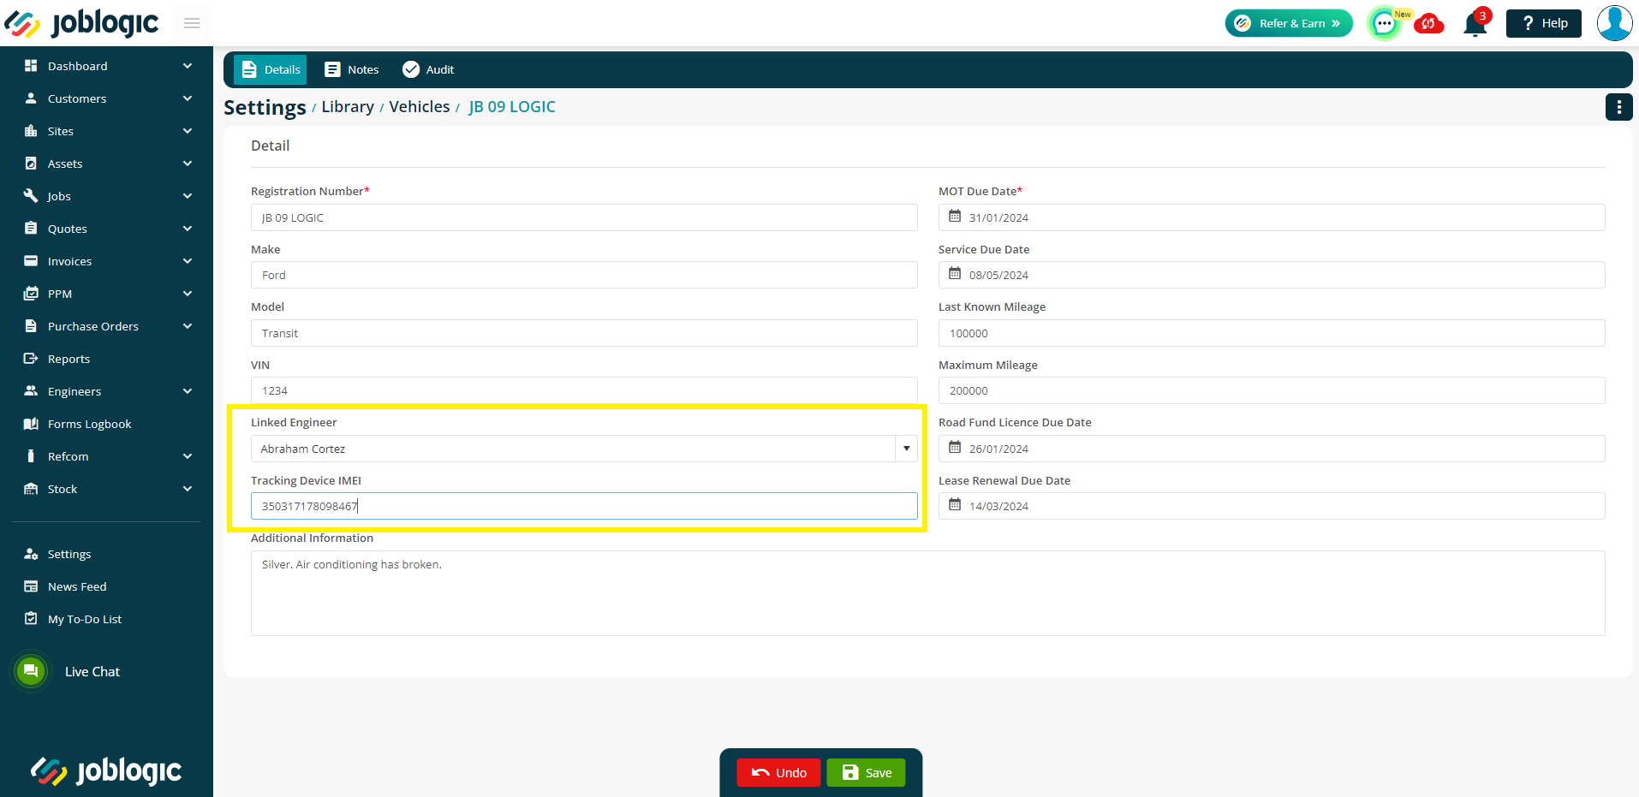Switch to the Notes tab
Screen dimensions: 1639x797
(352, 69)
